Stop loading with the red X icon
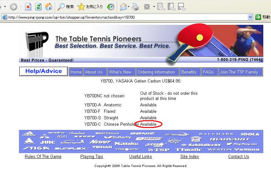The width and height of the screenshot is (271, 176). click(28, 7)
